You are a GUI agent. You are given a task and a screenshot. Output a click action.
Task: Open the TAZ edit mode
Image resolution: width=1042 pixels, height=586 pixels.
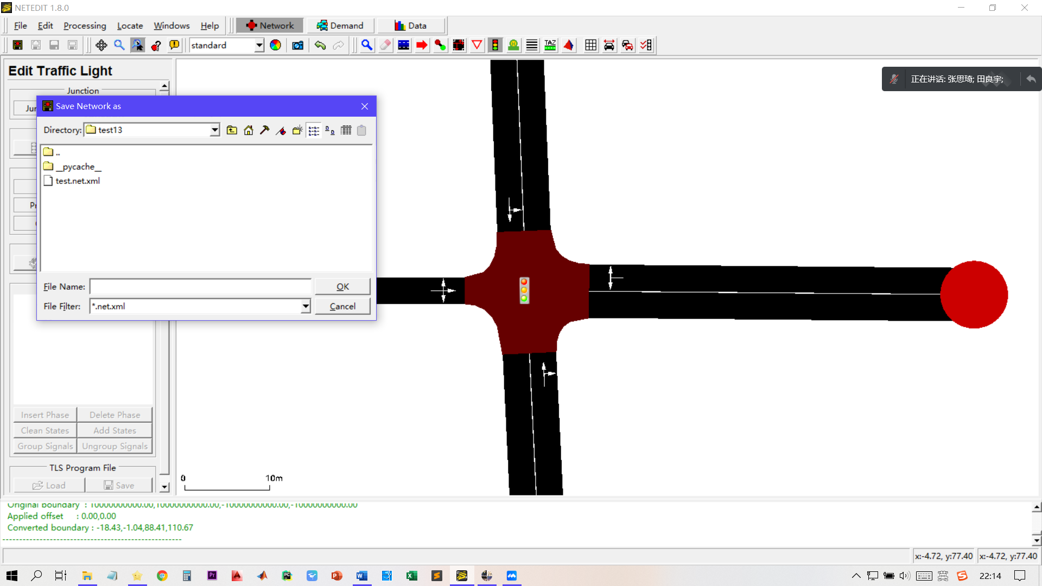coord(550,45)
